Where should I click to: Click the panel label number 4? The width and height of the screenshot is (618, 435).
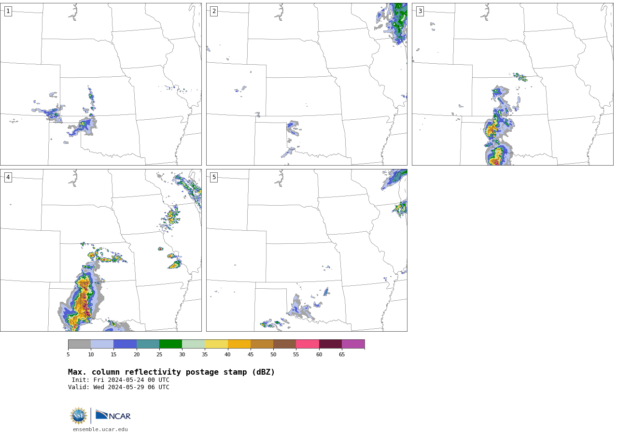(x=8, y=177)
